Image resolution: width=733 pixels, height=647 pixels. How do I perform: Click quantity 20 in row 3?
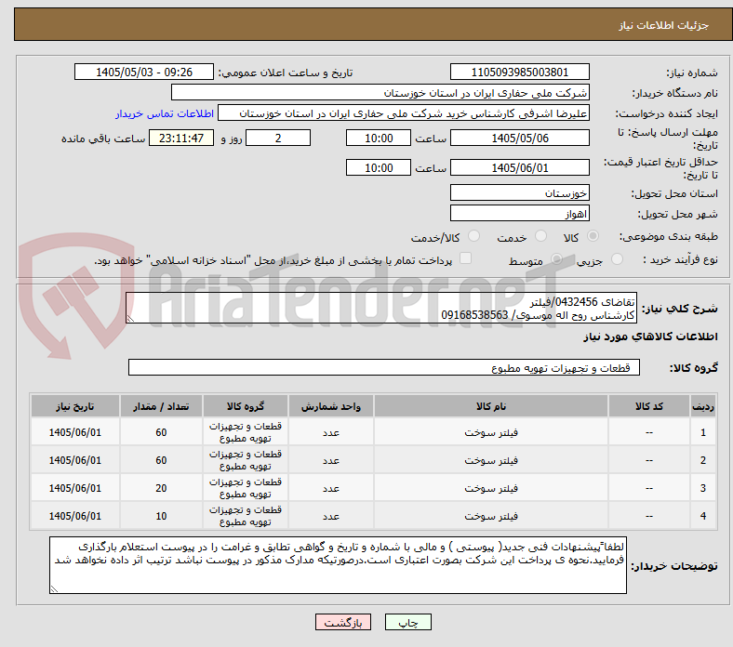161,489
